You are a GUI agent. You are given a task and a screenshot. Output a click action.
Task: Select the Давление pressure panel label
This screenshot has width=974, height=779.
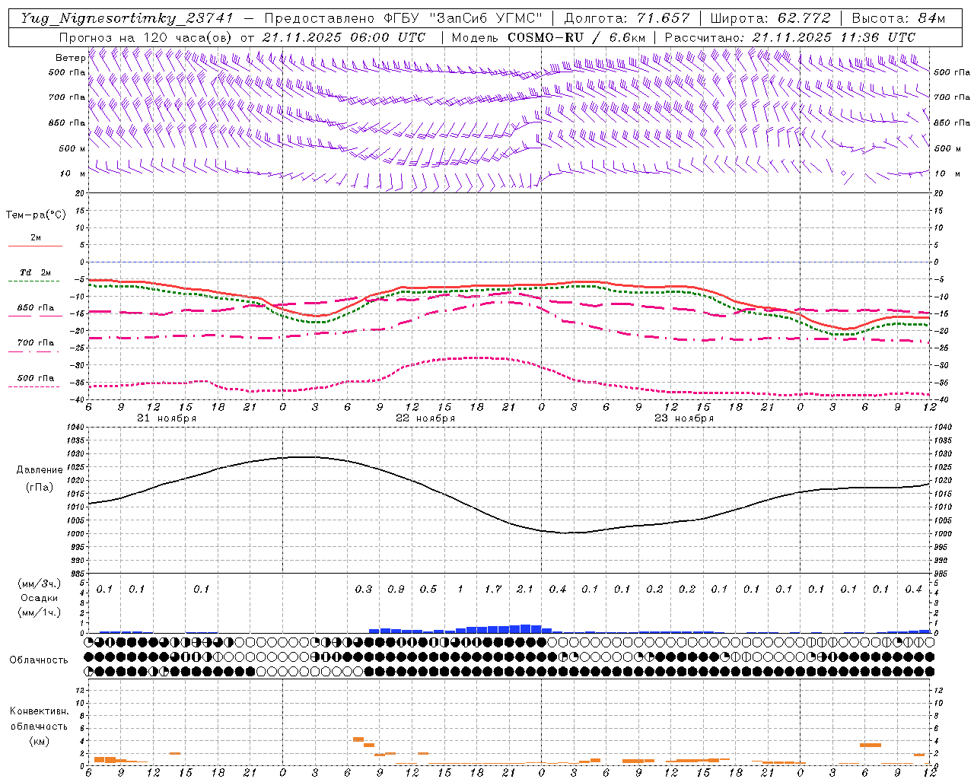click(x=40, y=470)
